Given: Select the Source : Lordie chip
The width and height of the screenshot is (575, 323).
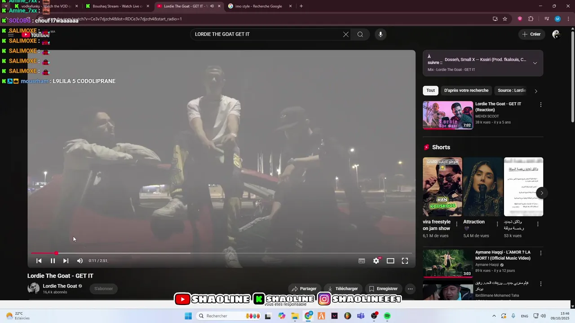Looking at the screenshot, I should 512,91.
